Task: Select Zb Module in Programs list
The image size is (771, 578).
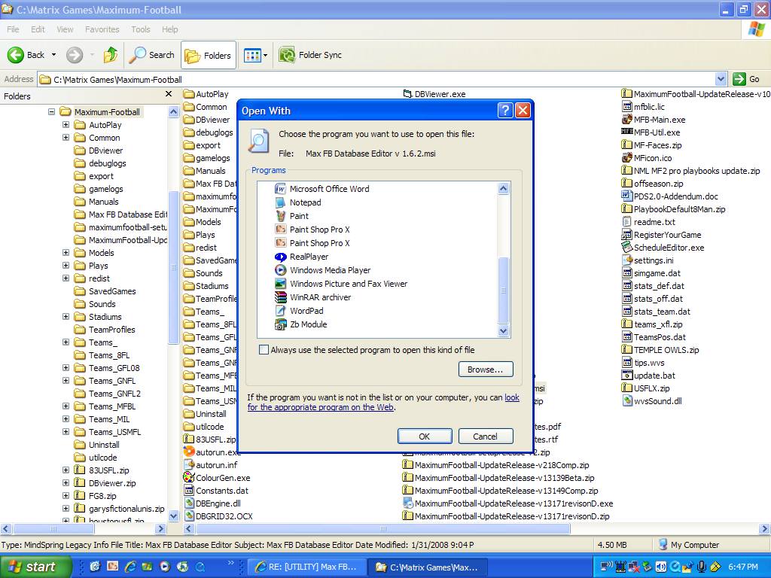Action: click(301, 324)
